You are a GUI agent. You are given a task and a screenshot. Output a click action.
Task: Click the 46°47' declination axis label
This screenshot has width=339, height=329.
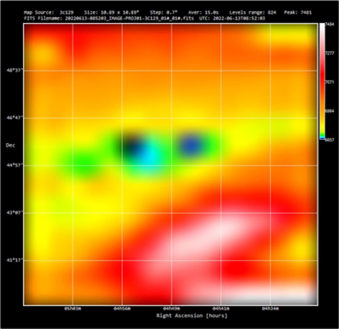click(x=15, y=118)
